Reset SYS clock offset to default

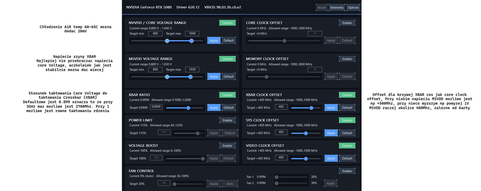[347, 133]
